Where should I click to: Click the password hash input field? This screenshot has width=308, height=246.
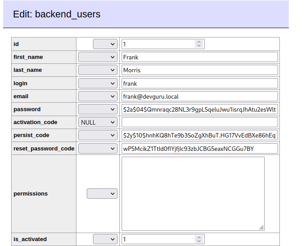click(x=199, y=109)
